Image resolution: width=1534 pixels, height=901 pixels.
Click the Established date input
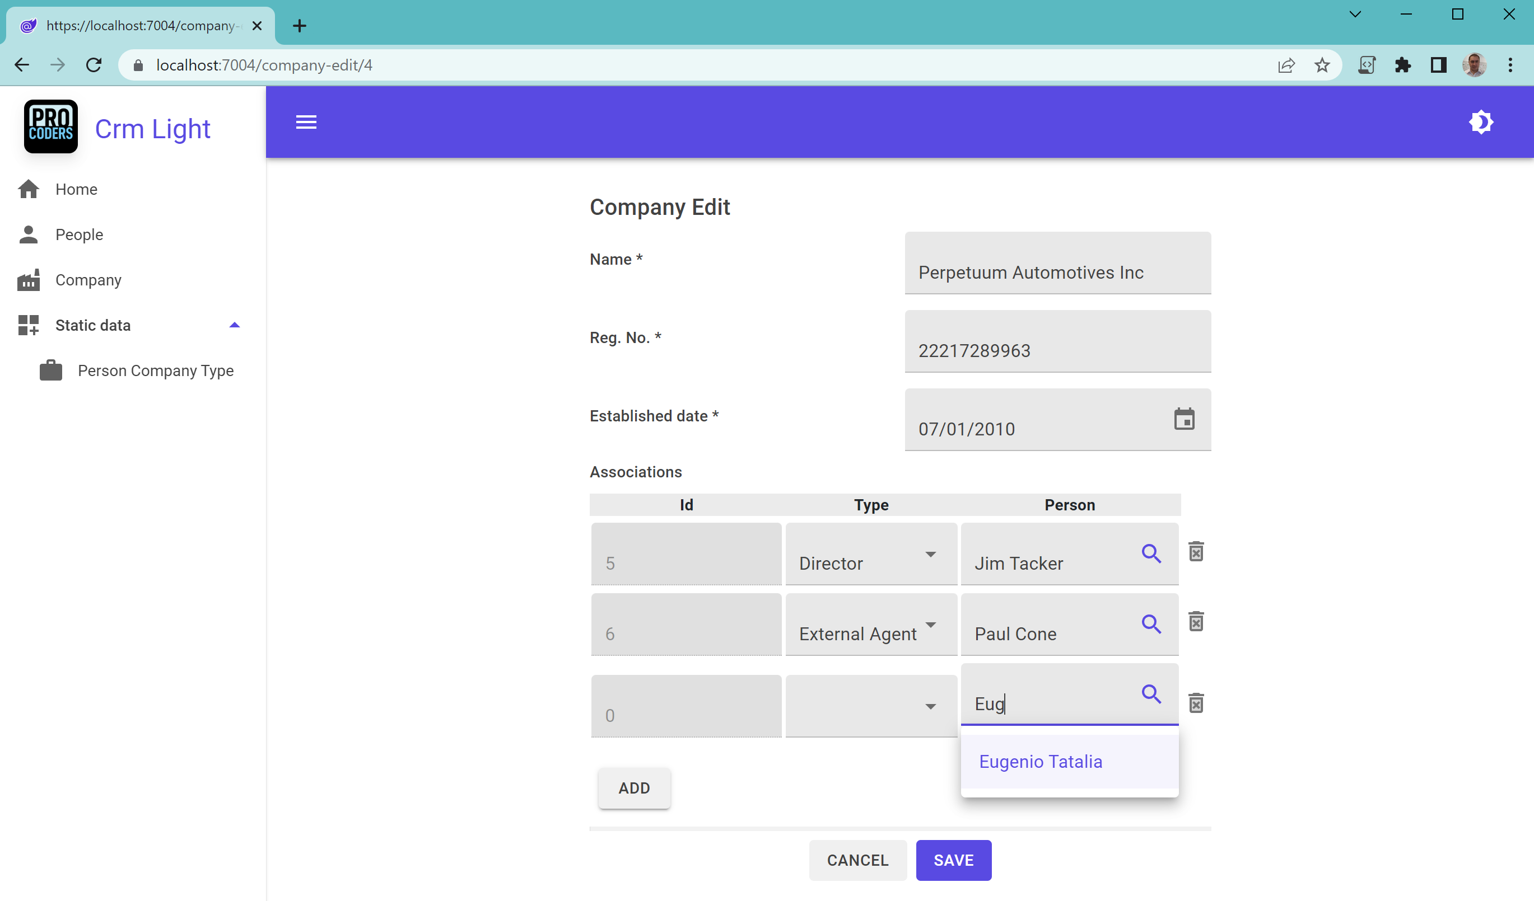(1057, 420)
